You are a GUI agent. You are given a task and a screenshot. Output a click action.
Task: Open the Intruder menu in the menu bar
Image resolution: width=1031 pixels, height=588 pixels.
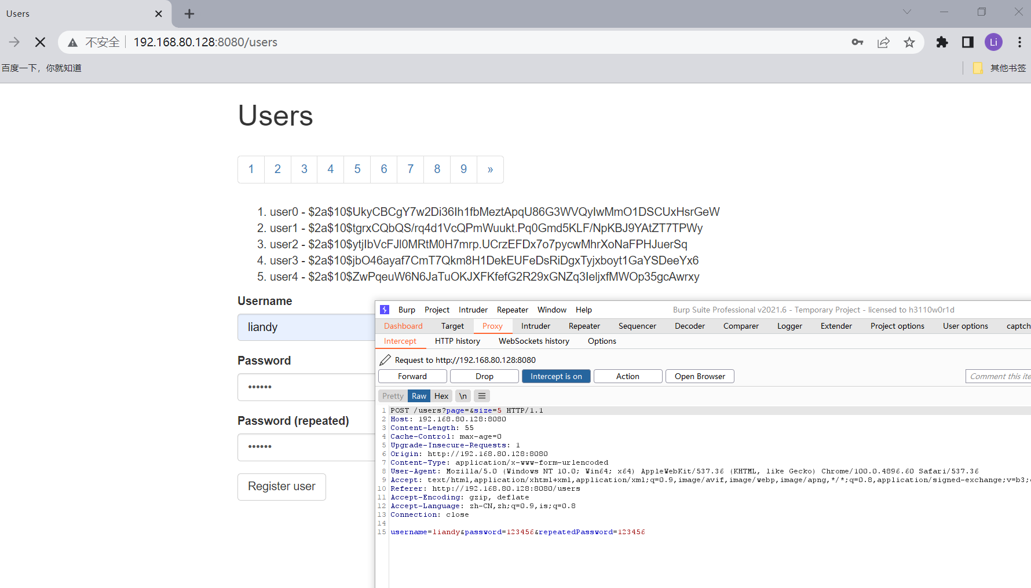473,310
